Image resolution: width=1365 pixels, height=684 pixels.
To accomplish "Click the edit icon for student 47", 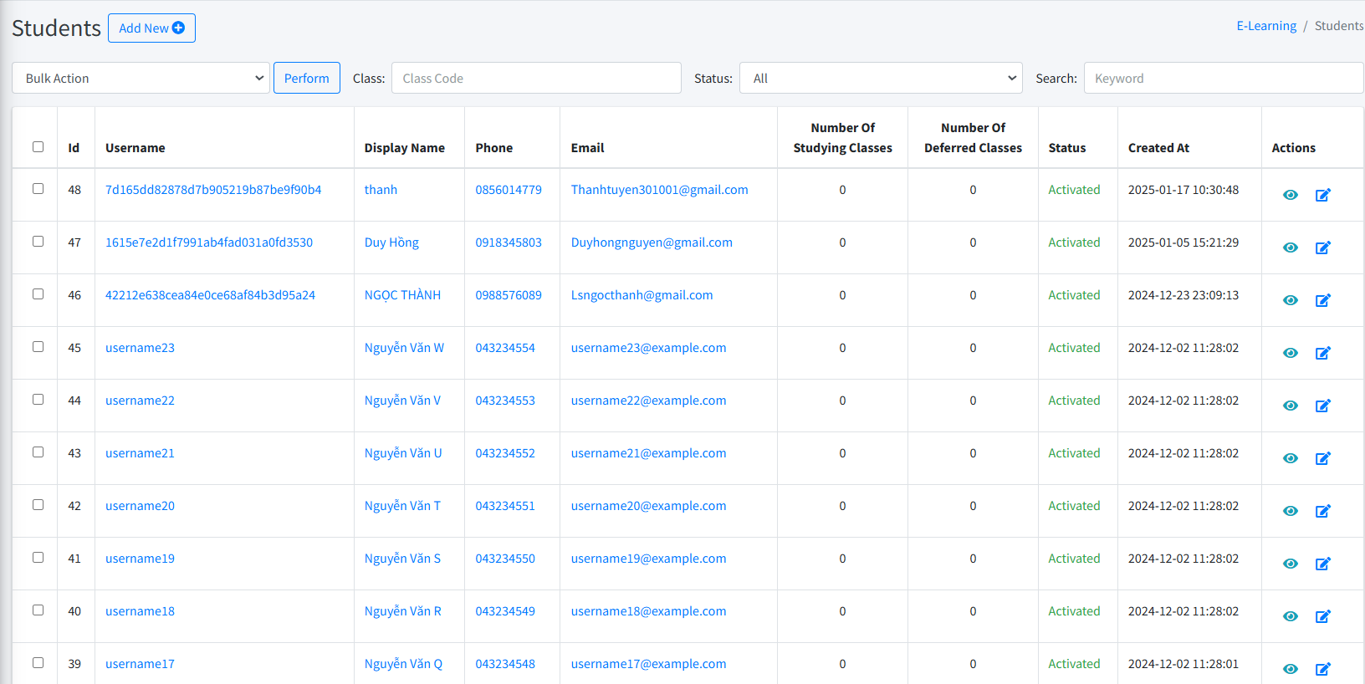I will click(1322, 248).
